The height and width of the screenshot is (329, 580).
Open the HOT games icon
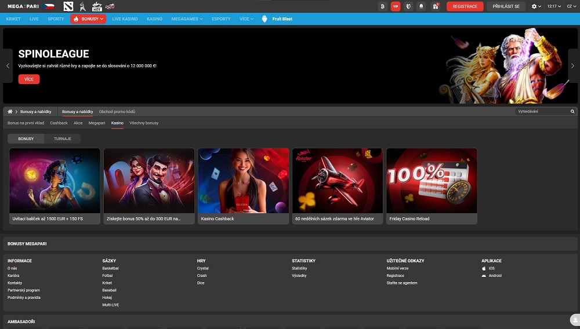[x=97, y=6]
